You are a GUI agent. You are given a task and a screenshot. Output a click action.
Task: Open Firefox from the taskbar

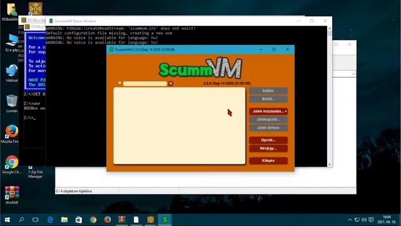(x=107, y=220)
